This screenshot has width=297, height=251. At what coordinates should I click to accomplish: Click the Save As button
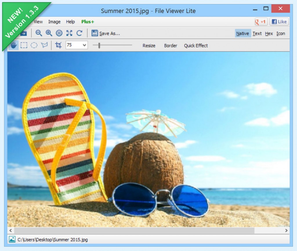coord(106,33)
